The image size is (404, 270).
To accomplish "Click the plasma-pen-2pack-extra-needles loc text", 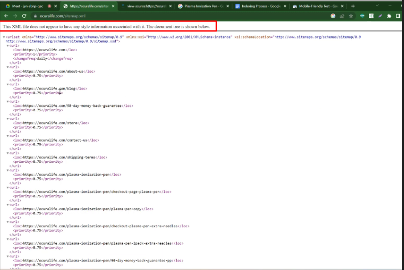I will [x=97, y=243].
